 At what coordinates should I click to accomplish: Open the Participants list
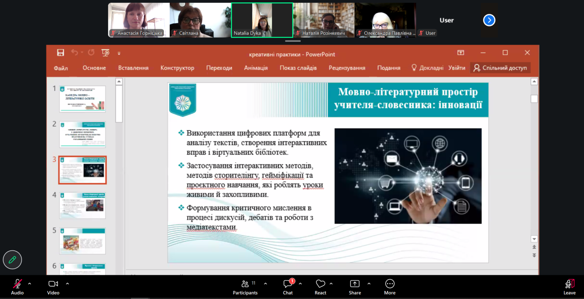[x=245, y=287]
